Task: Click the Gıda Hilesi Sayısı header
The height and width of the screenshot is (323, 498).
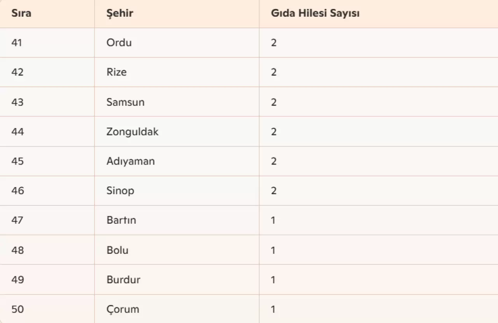Action: [x=315, y=13]
